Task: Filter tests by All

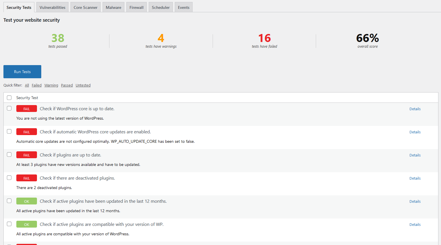Action: [27, 85]
